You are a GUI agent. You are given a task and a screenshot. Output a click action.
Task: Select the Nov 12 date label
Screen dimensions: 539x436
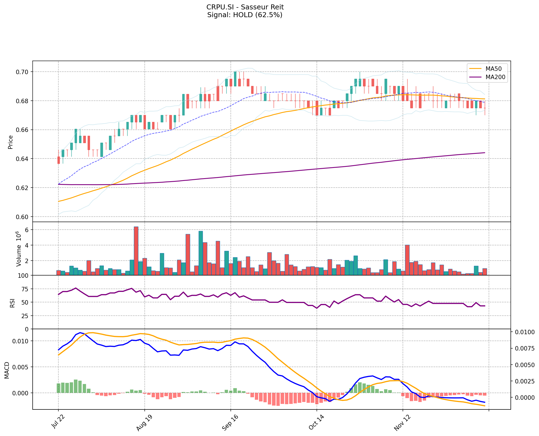click(402, 423)
